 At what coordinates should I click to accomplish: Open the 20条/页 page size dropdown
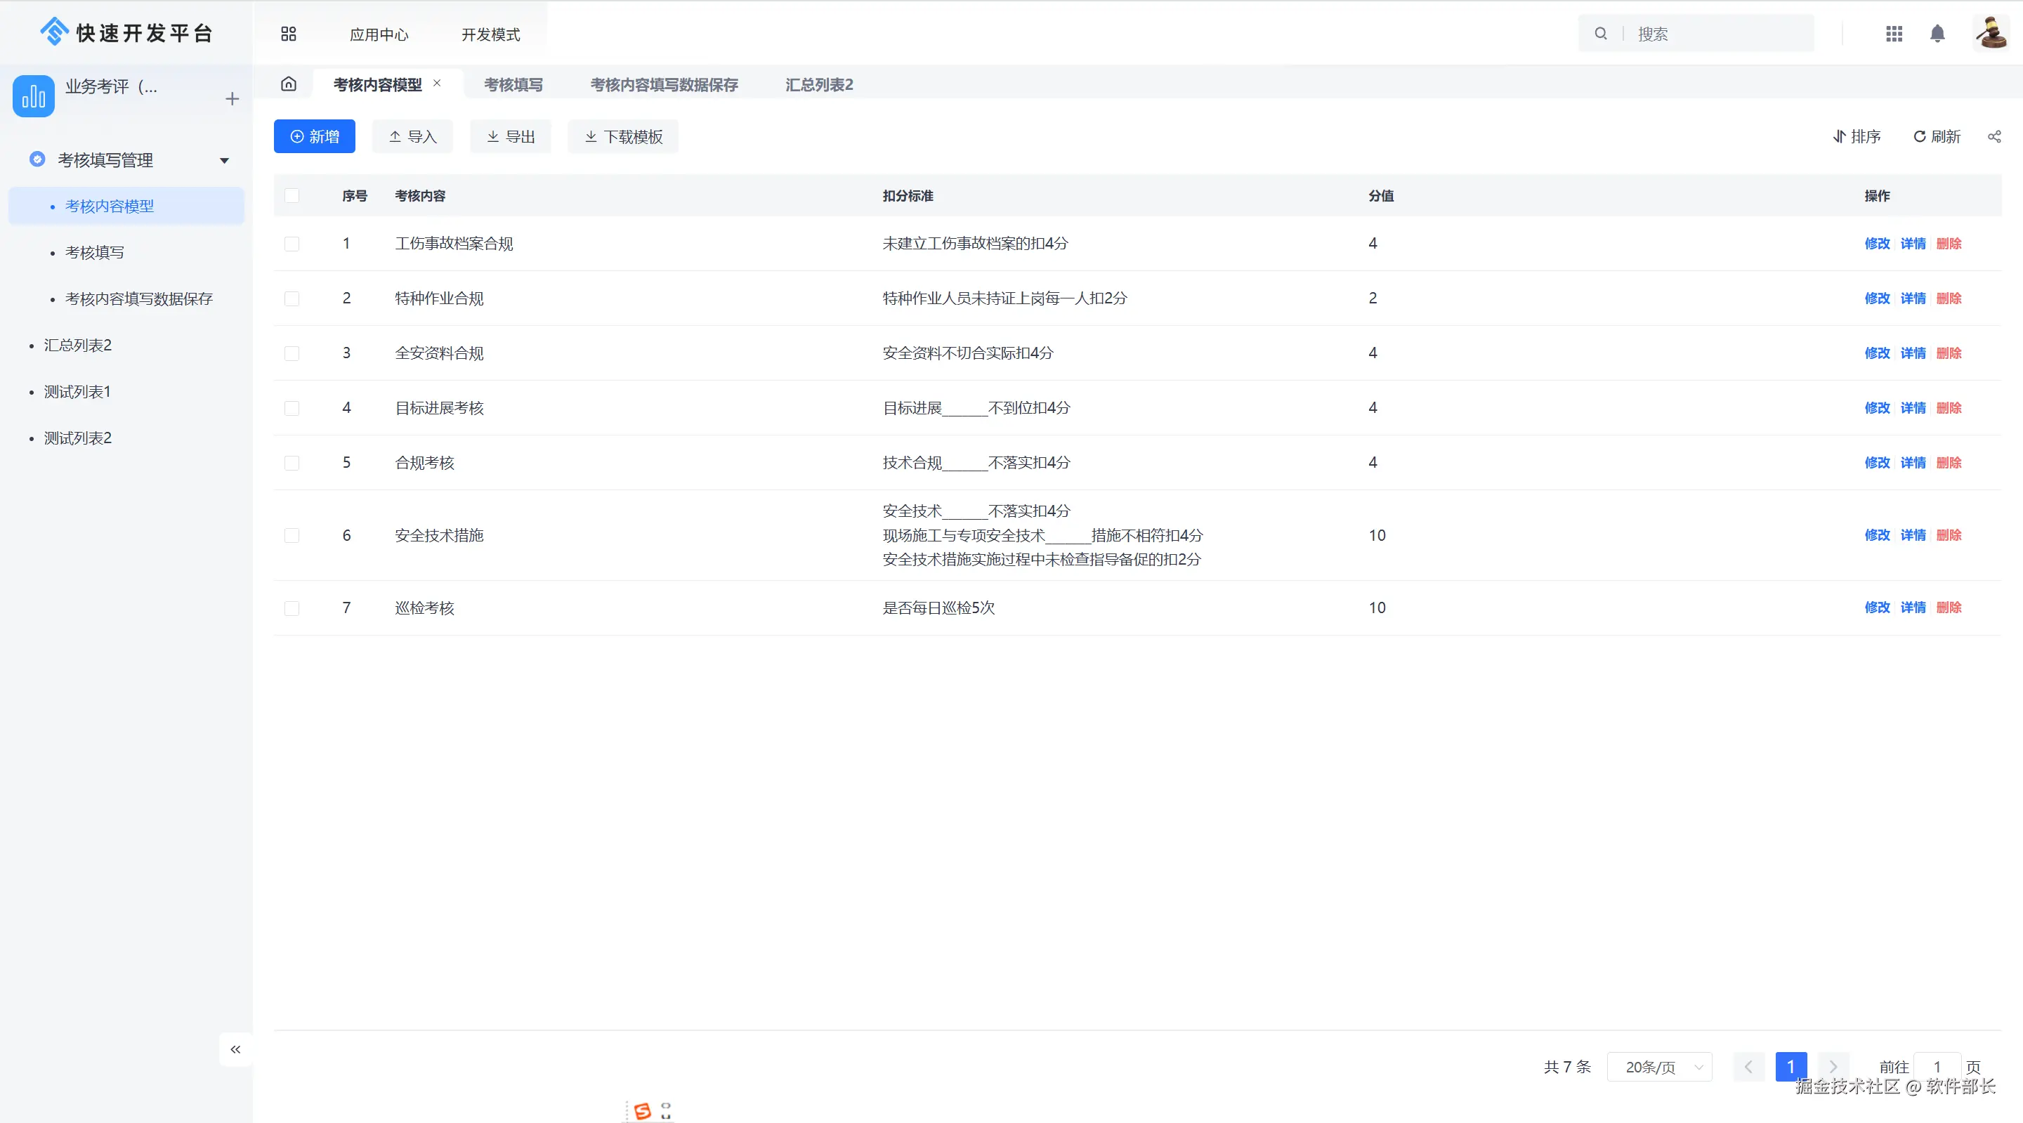pos(1659,1066)
